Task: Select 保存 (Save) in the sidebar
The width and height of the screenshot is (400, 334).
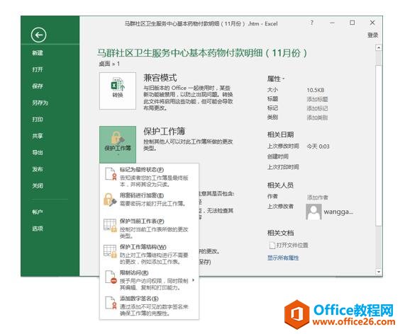Action: point(38,86)
